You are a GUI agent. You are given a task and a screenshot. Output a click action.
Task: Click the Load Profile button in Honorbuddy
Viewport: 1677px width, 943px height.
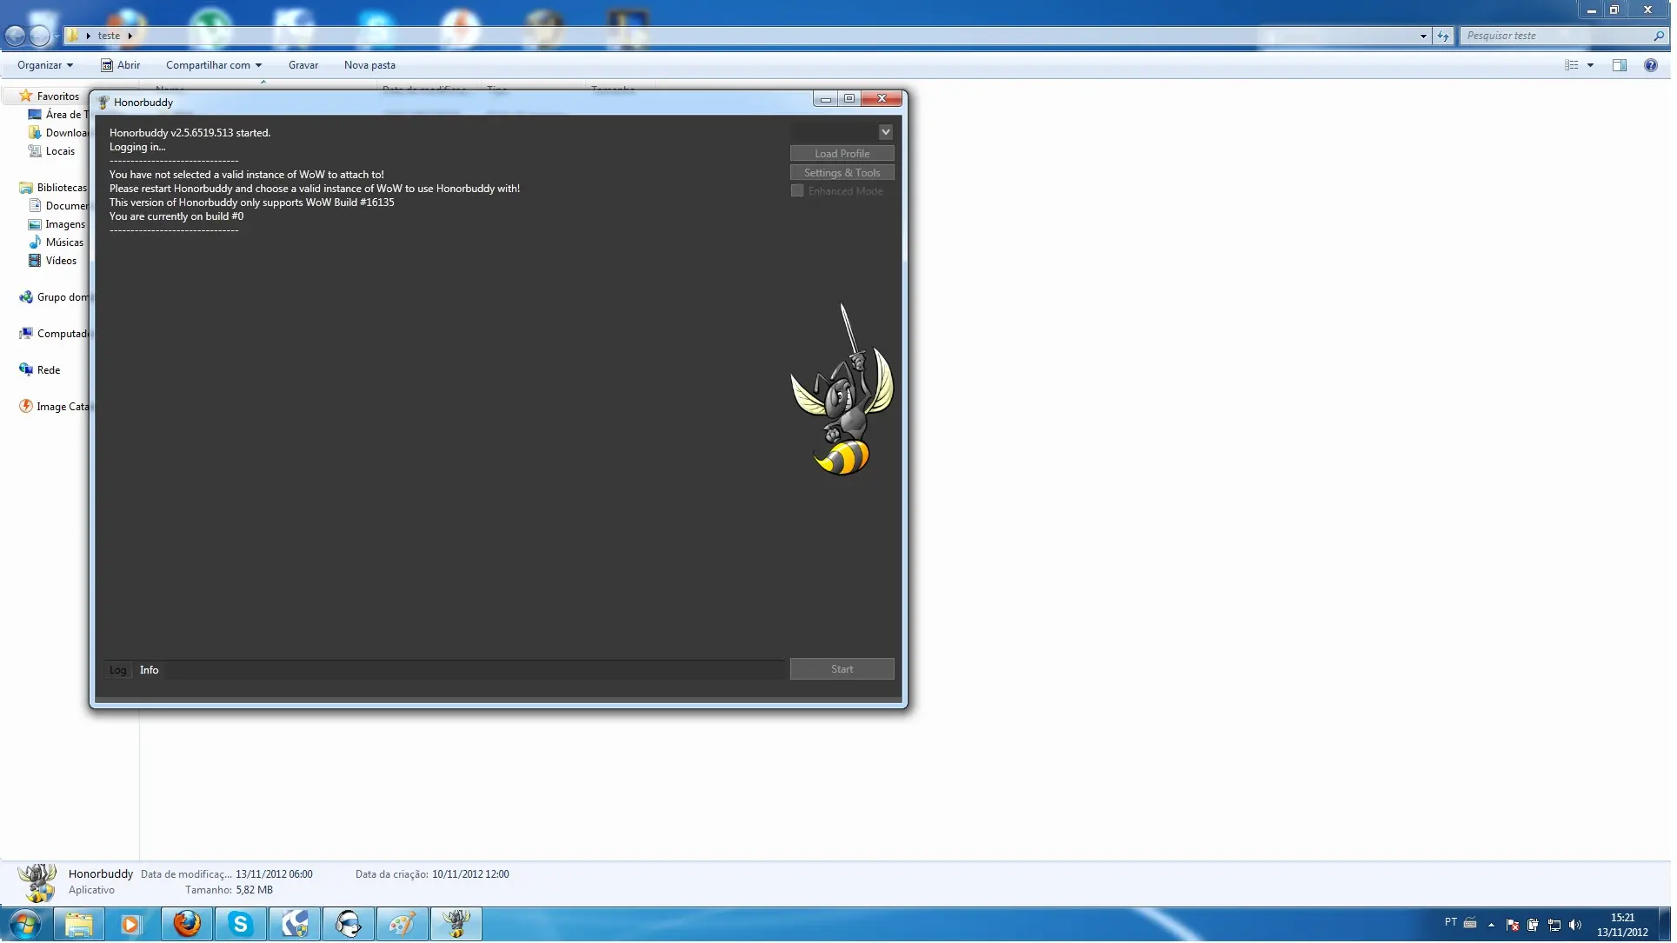[844, 154]
